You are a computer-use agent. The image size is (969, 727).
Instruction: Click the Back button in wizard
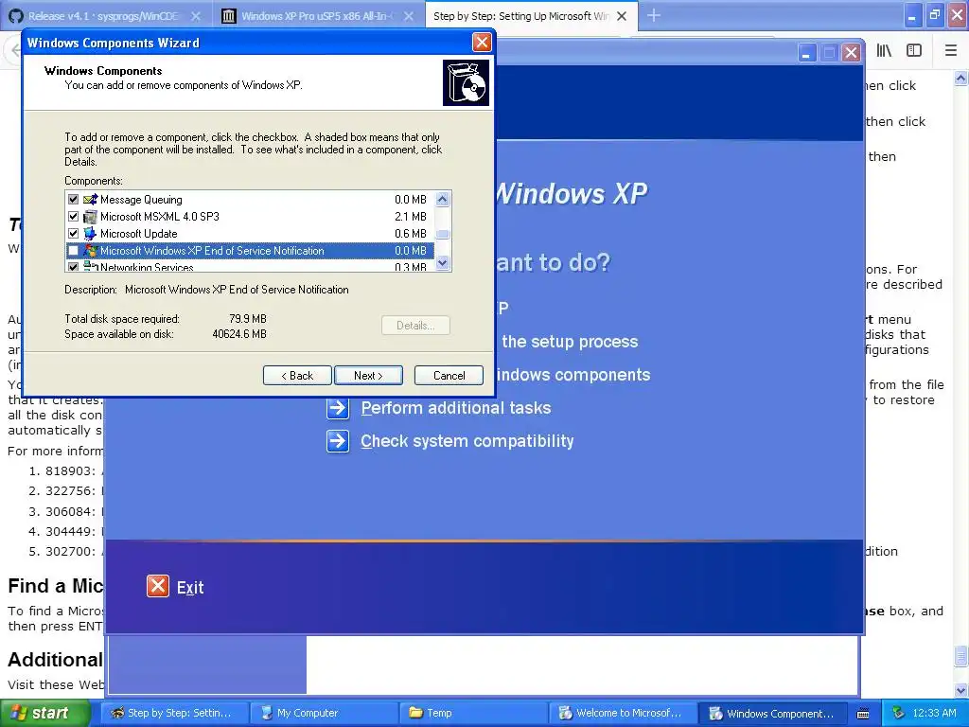coord(297,375)
